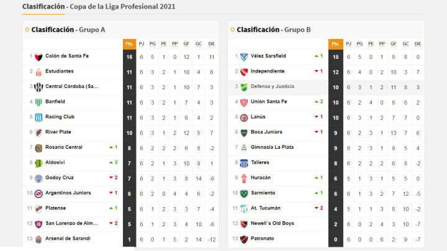Click the Grupo A Dif. column header

point(212,44)
